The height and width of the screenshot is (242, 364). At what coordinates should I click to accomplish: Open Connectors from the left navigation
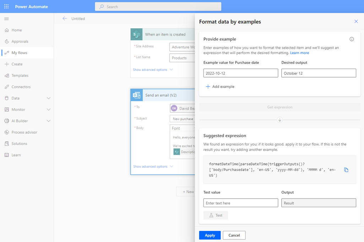21,87
